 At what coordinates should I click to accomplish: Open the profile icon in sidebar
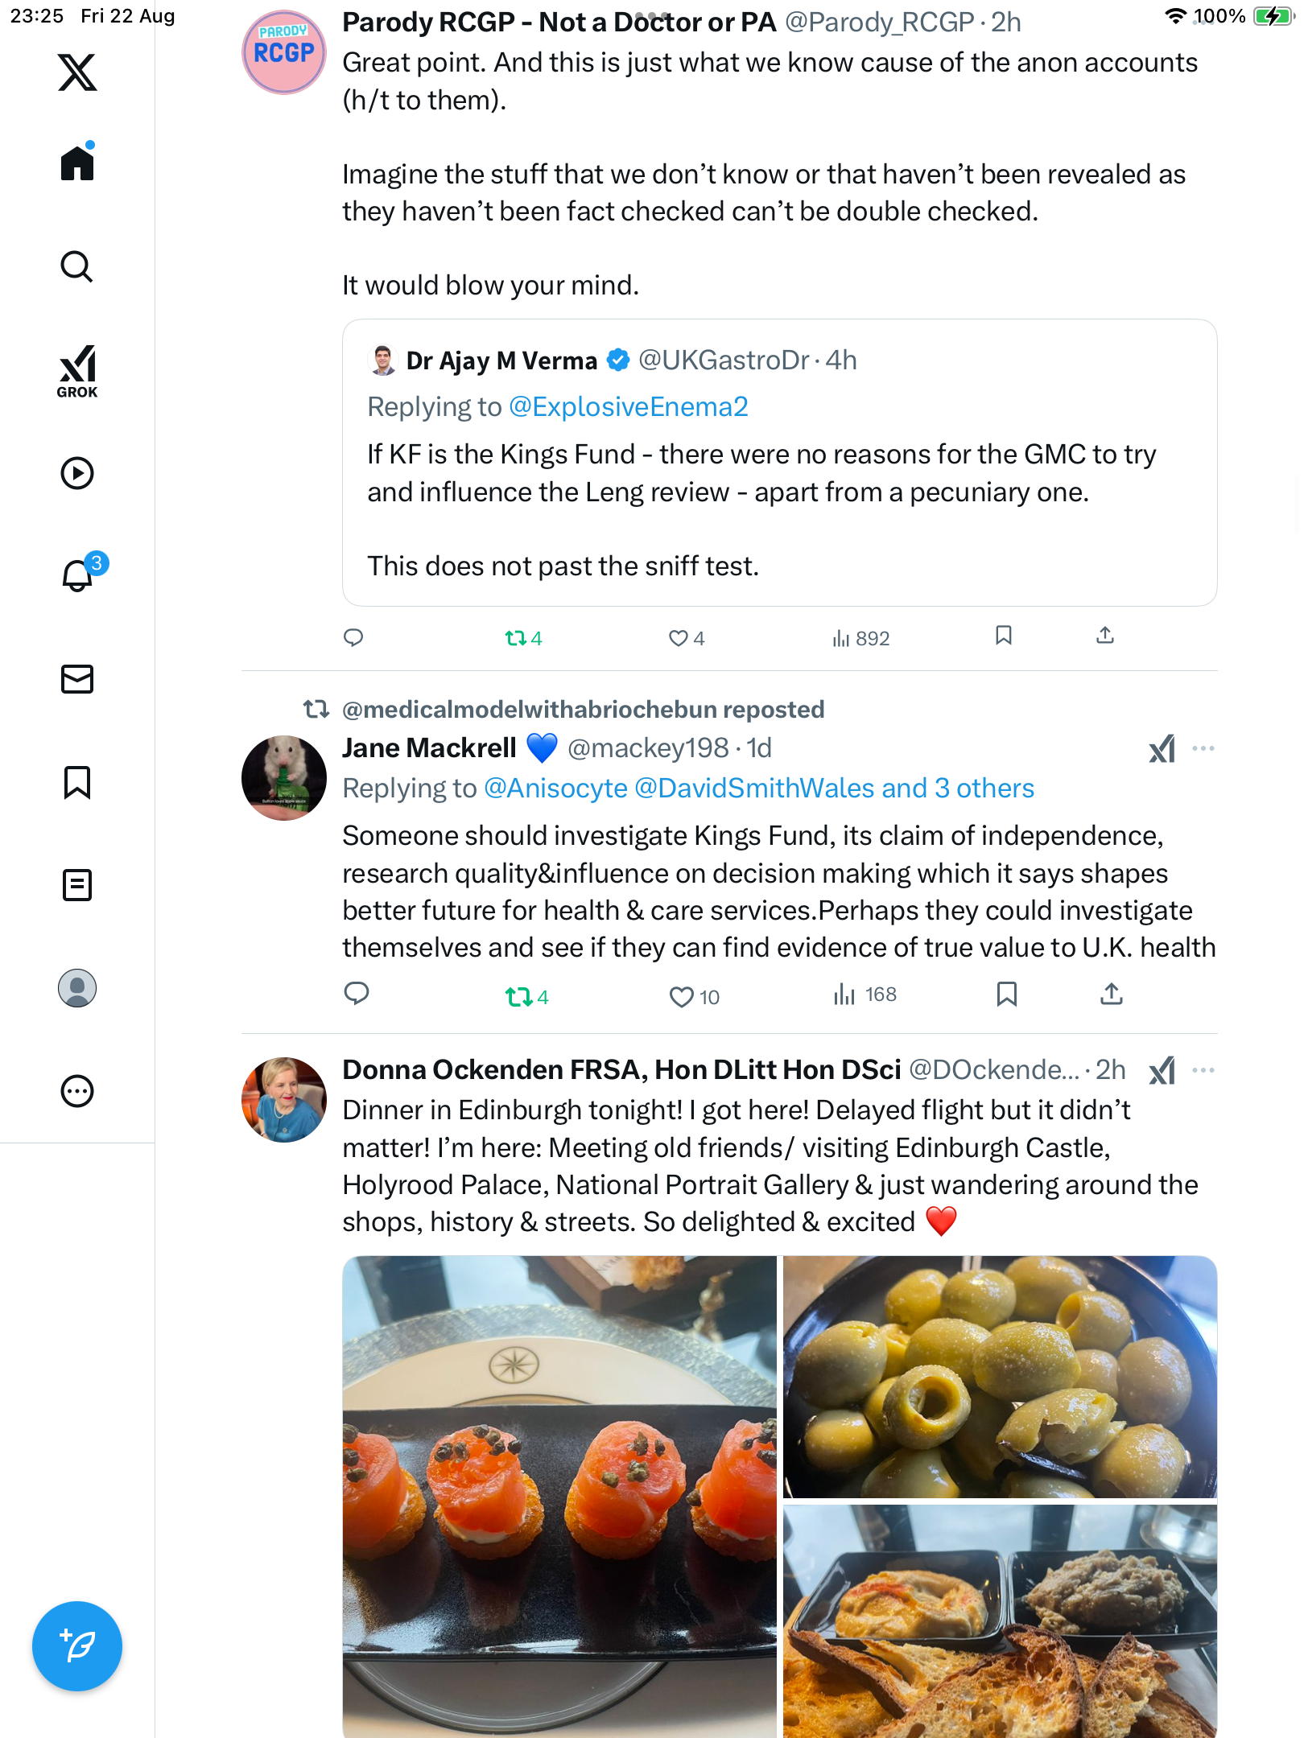[x=77, y=988]
